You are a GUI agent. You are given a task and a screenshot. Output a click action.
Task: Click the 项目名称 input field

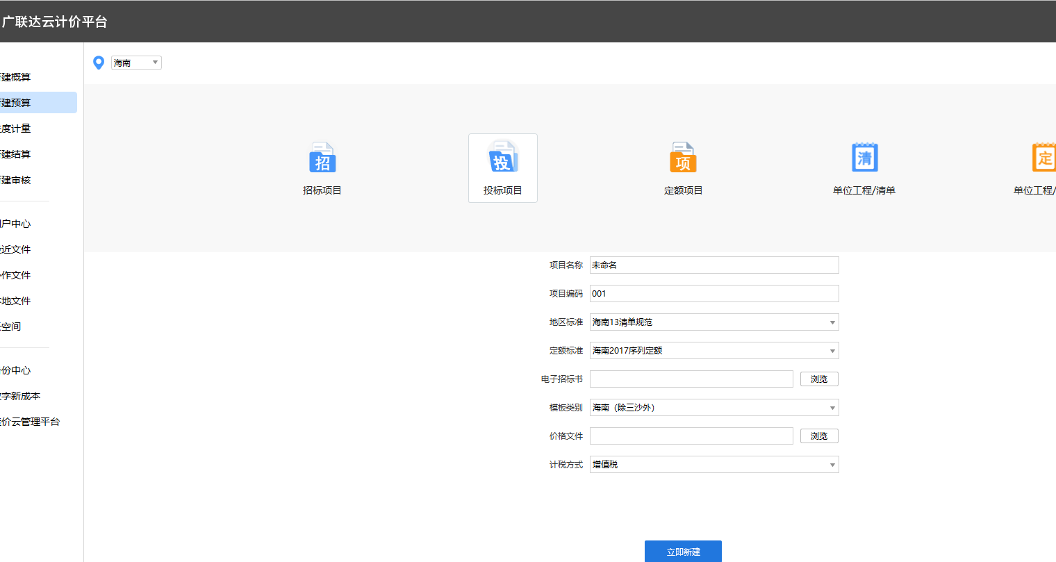714,265
